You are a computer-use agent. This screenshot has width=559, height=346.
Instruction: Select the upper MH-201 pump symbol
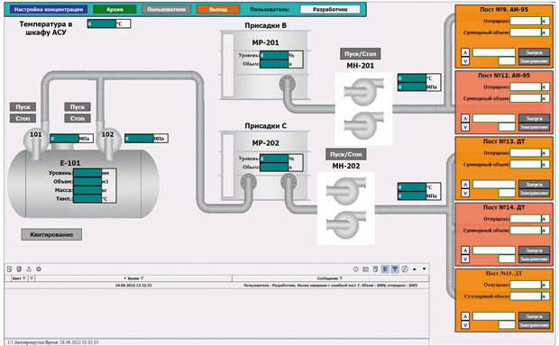pos(364,92)
